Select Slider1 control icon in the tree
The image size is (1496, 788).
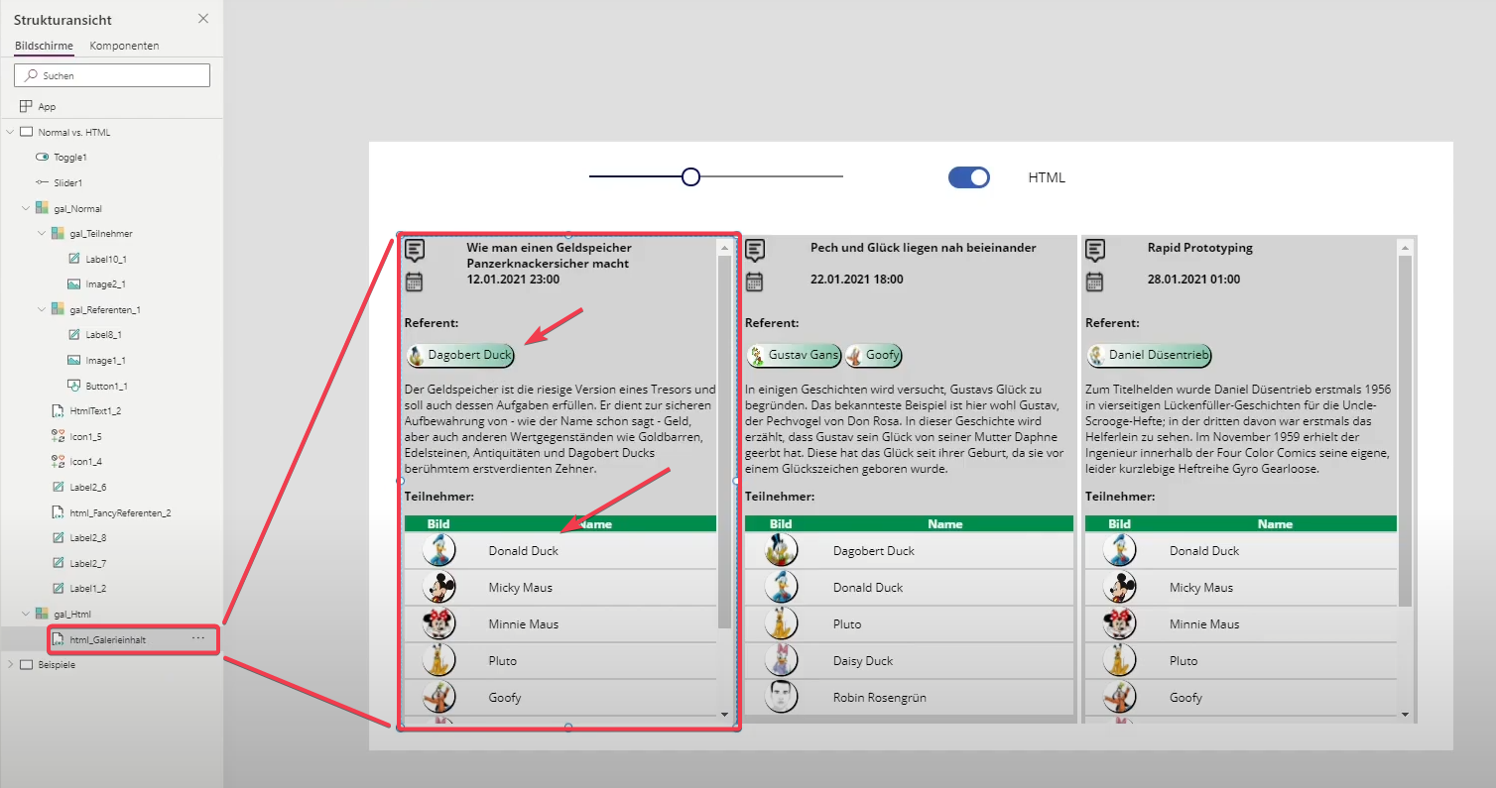pyautogui.click(x=42, y=182)
